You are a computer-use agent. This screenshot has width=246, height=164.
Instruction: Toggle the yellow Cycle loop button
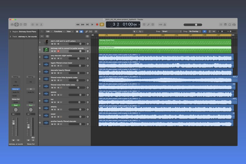tap(102, 25)
